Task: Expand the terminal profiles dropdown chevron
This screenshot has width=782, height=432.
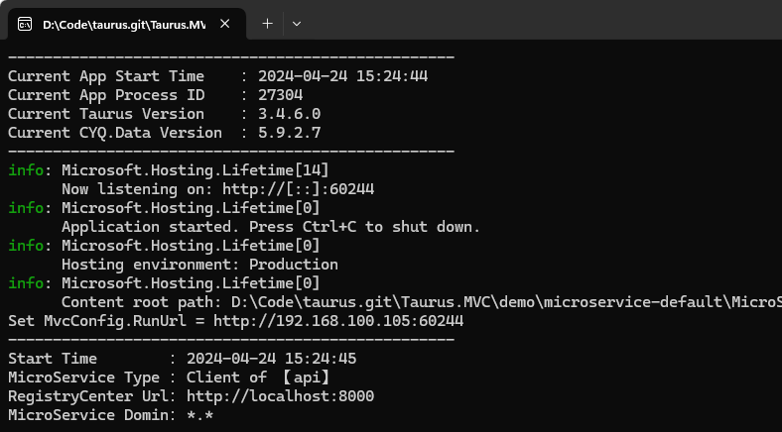Action: pyautogui.click(x=297, y=24)
